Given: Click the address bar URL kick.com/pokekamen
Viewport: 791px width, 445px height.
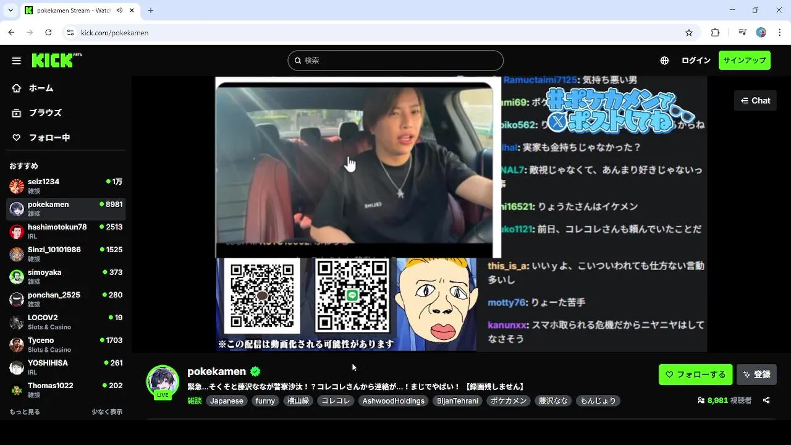Looking at the screenshot, I should (114, 33).
